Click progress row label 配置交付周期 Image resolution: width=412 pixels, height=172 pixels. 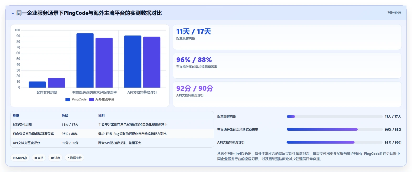pyautogui.click(x=227, y=117)
